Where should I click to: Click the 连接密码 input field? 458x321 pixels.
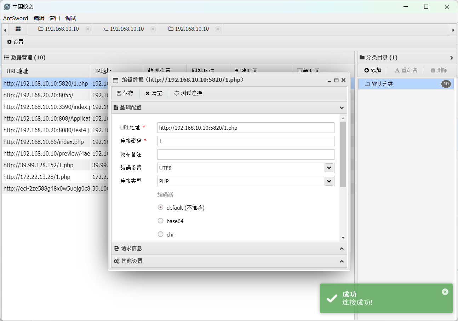point(246,141)
